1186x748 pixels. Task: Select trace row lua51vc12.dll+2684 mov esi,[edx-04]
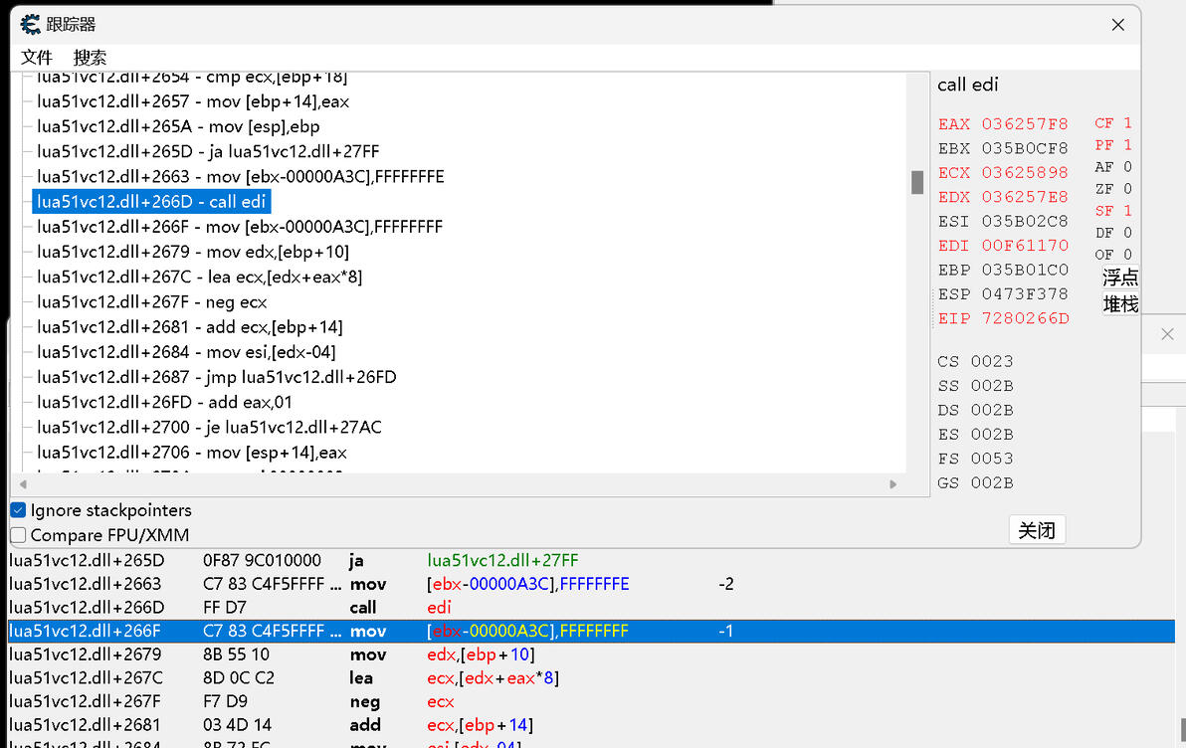tap(186, 352)
